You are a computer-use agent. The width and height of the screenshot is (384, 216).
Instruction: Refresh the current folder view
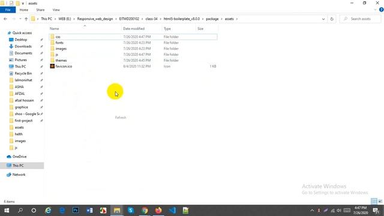pos(332,19)
